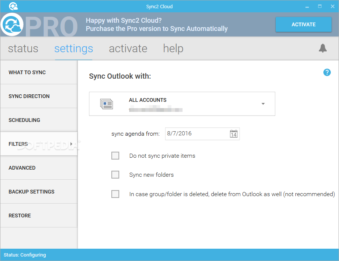Image resolution: width=339 pixels, height=261 pixels.
Task: Click the Sync2 Cloud title bar app icon
Action: coord(13,6)
